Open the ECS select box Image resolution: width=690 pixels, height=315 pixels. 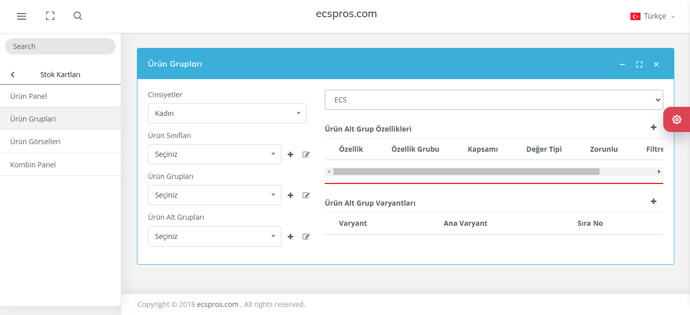(494, 100)
